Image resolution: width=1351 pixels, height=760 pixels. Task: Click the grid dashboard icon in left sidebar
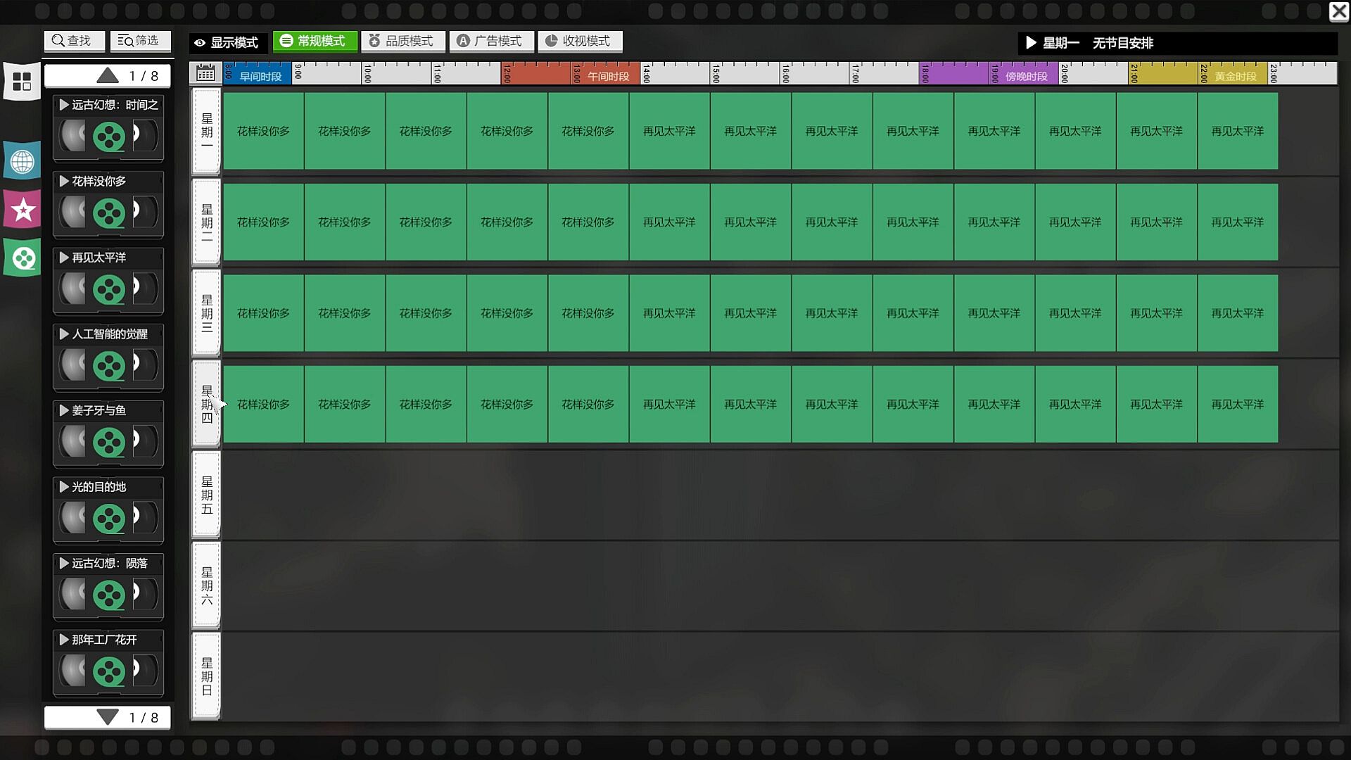click(x=22, y=82)
